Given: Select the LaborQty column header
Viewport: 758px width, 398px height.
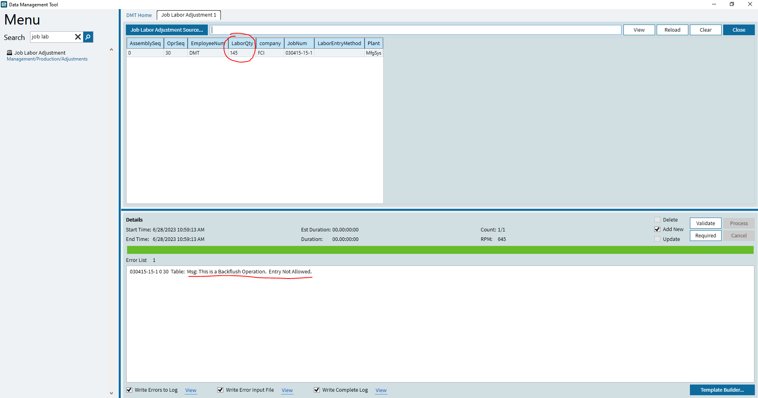Looking at the screenshot, I should tap(242, 43).
